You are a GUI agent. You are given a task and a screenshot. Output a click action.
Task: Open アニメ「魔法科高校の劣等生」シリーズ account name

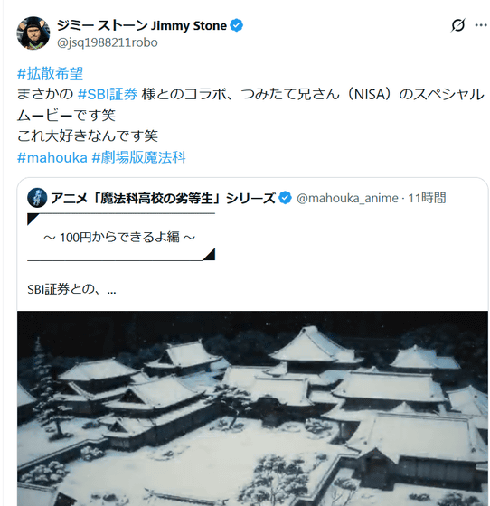163,198
